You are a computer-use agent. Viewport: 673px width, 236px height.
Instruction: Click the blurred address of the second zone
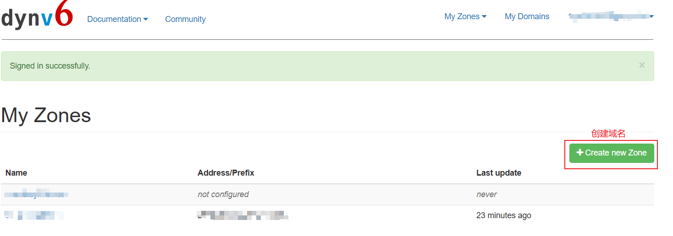coord(241,215)
